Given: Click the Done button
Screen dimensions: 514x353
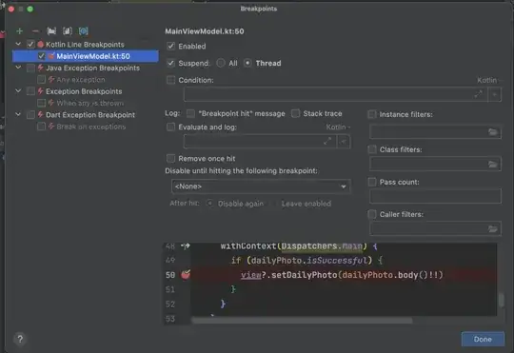Looking at the screenshot, I should (483, 339).
